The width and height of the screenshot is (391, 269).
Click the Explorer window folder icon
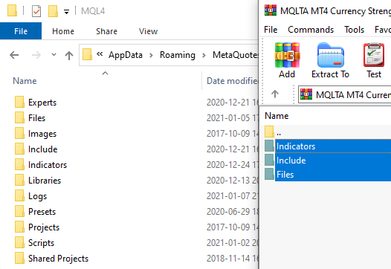[x=12, y=10]
